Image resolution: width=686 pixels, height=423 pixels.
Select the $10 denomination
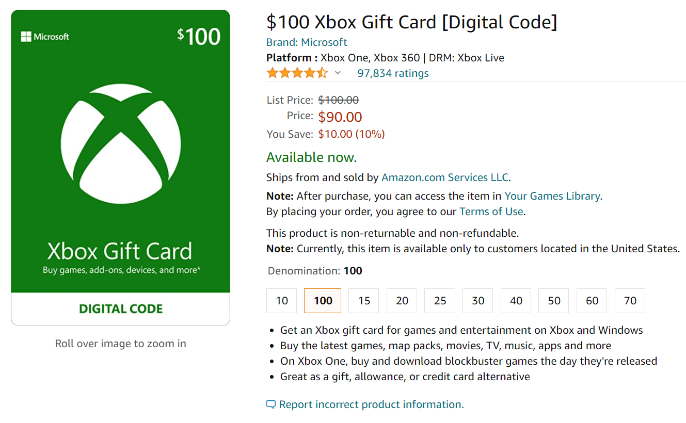(281, 300)
